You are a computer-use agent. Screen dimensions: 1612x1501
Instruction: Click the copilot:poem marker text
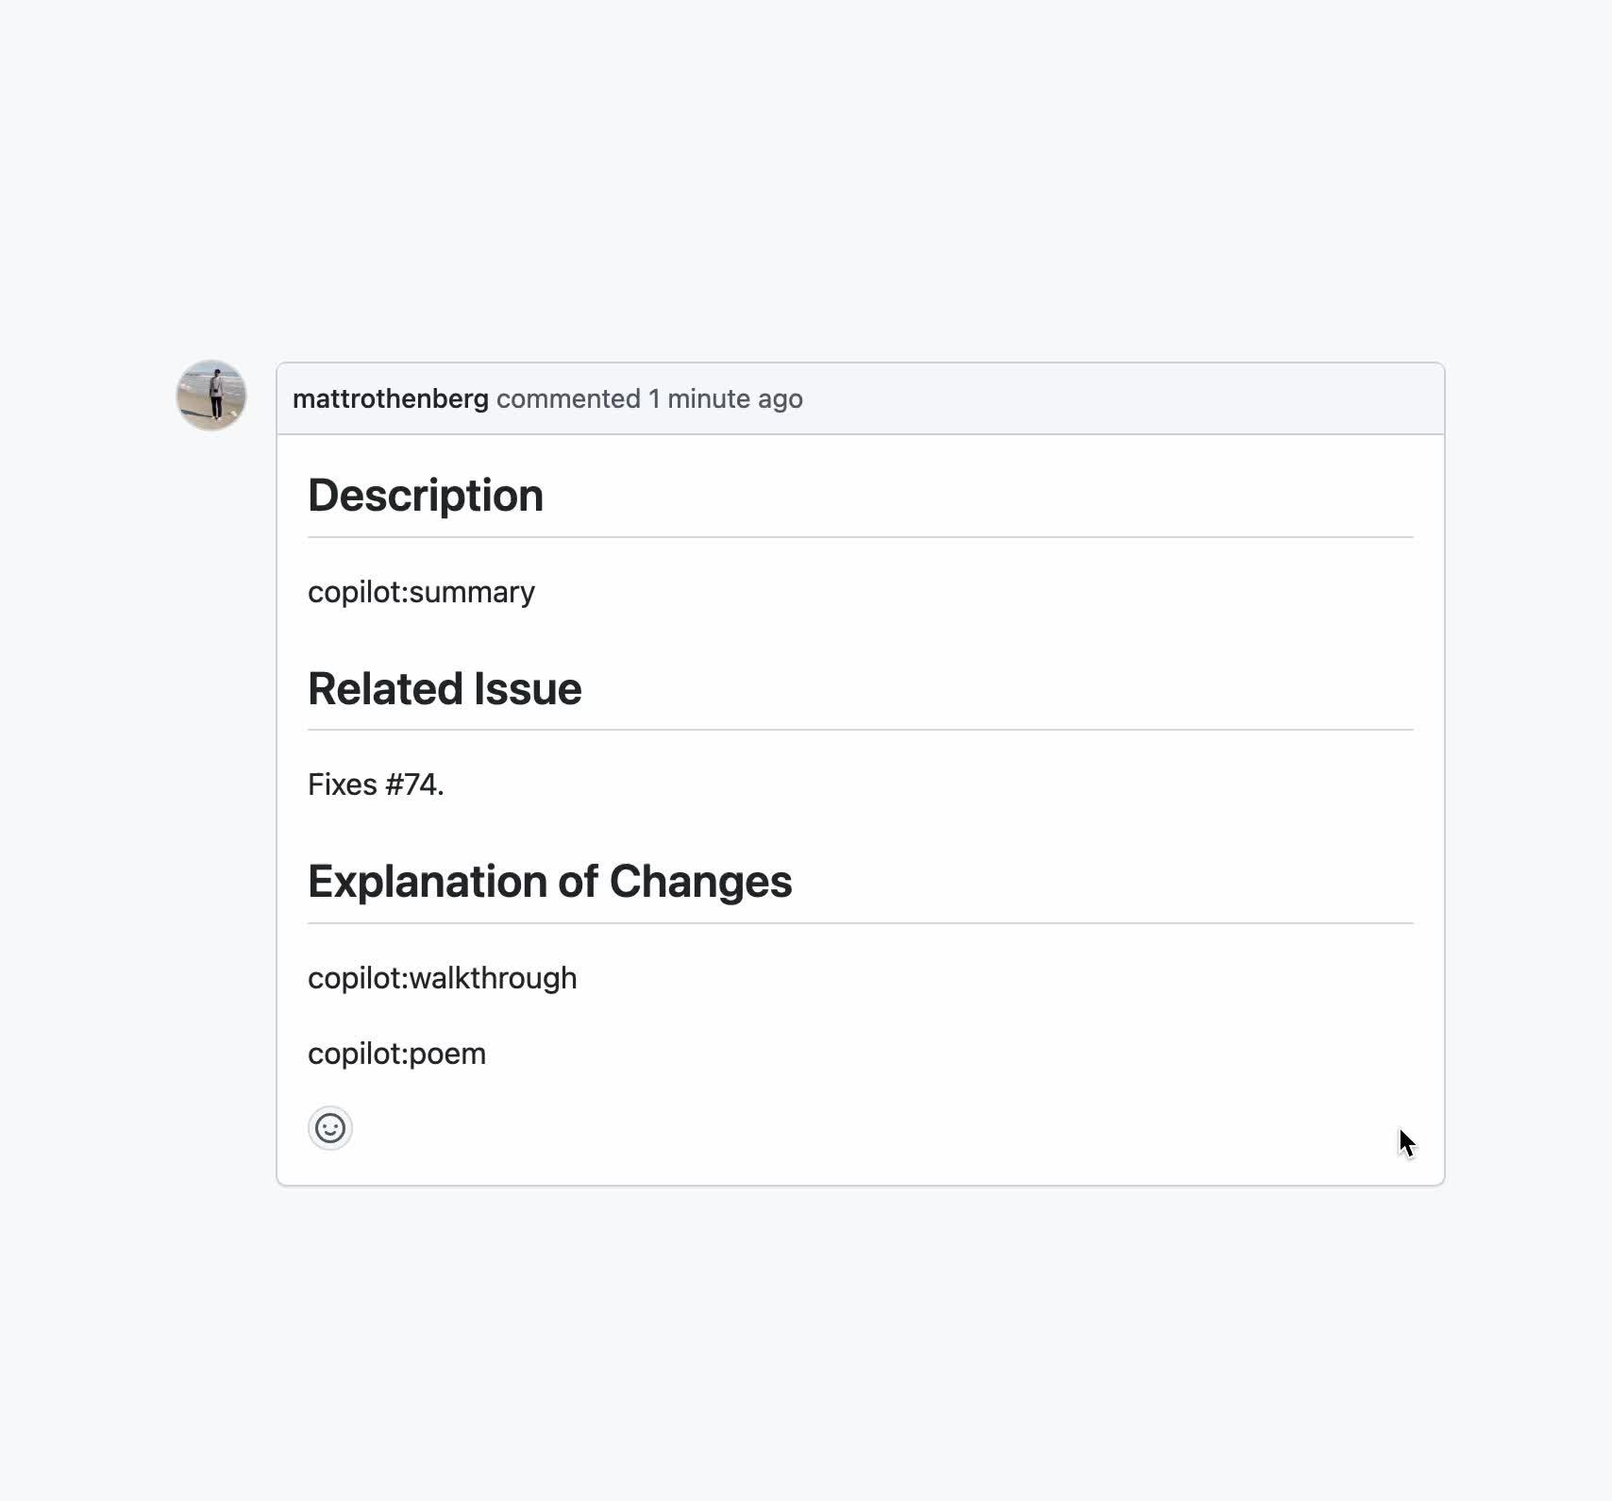point(396,1054)
